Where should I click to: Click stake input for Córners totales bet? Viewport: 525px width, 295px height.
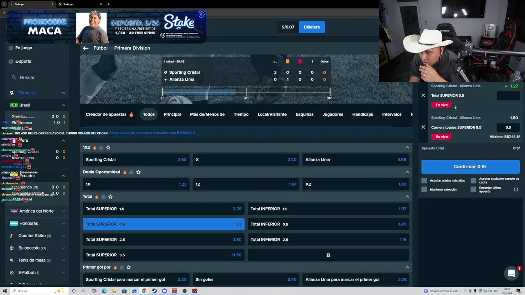[x=508, y=127]
